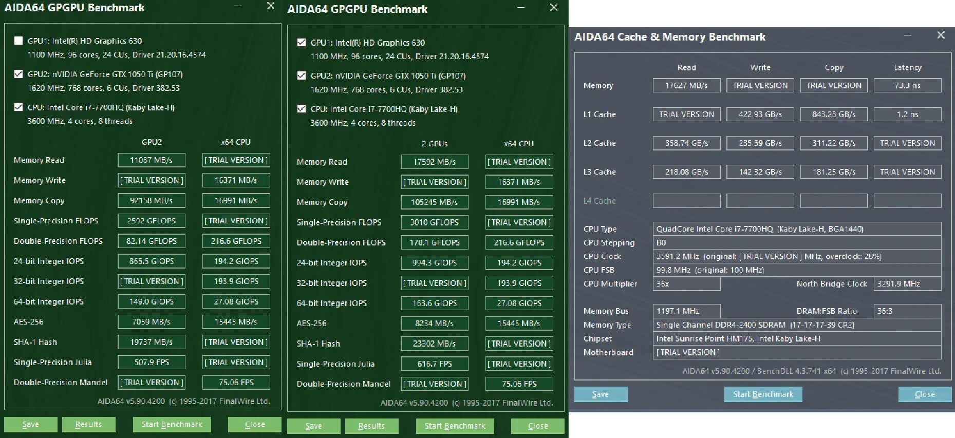Click the CPU Stepping value B0

click(797, 242)
